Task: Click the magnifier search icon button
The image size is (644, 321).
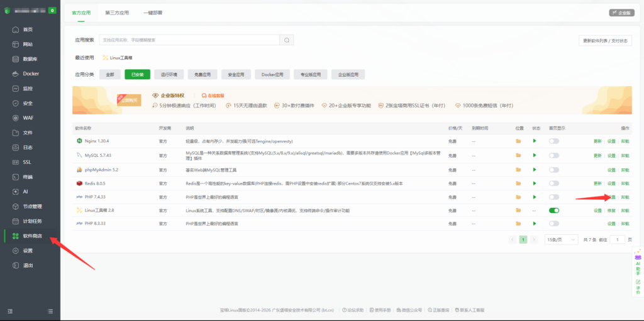Action: [287, 40]
